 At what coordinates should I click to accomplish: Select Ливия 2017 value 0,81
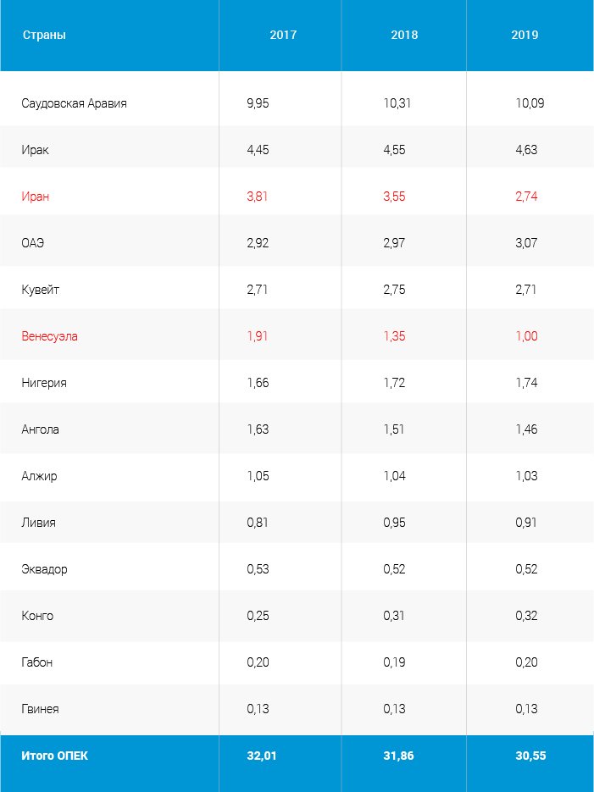pyautogui.click(x=258, y=523)
